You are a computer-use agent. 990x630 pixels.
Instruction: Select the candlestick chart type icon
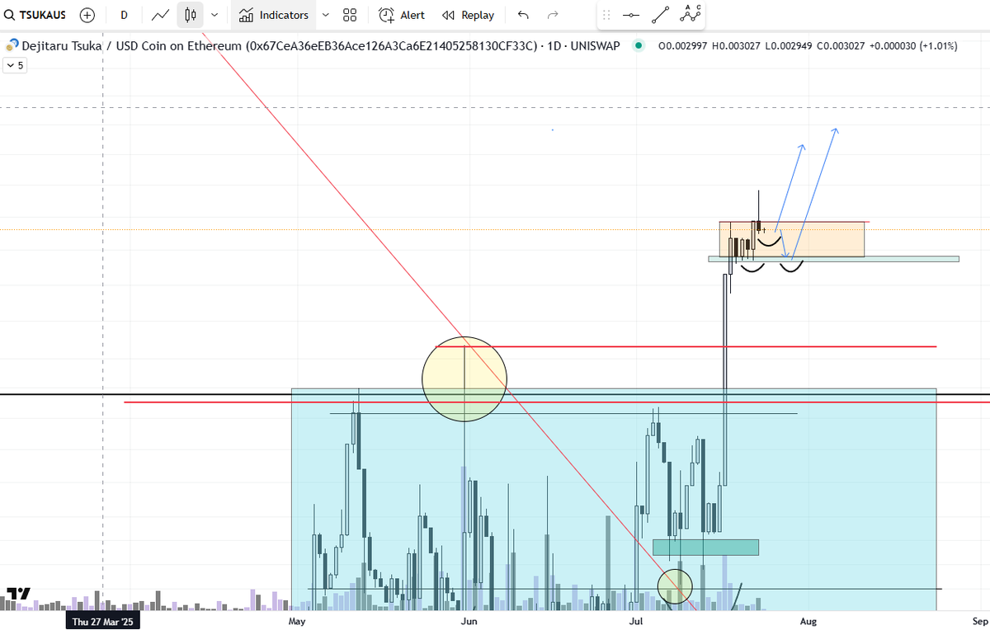pos(191,15)
